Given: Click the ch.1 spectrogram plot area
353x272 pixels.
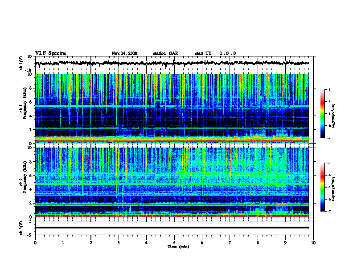Looking at the screenshot, I should coord(172,108).
